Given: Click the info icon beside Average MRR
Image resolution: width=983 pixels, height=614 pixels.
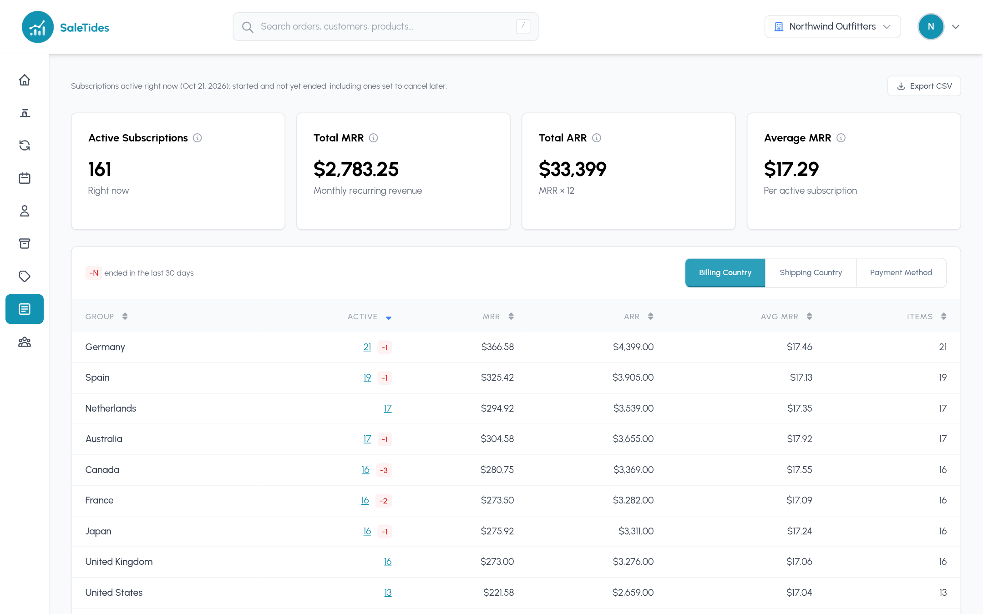Looking at the screenshot, I should pos(841,138).
